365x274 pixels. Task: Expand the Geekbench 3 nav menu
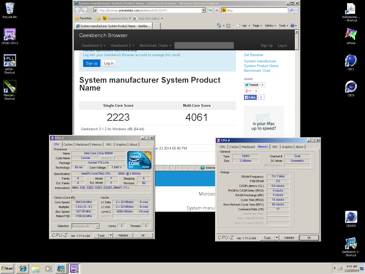[x=94, y=45]
